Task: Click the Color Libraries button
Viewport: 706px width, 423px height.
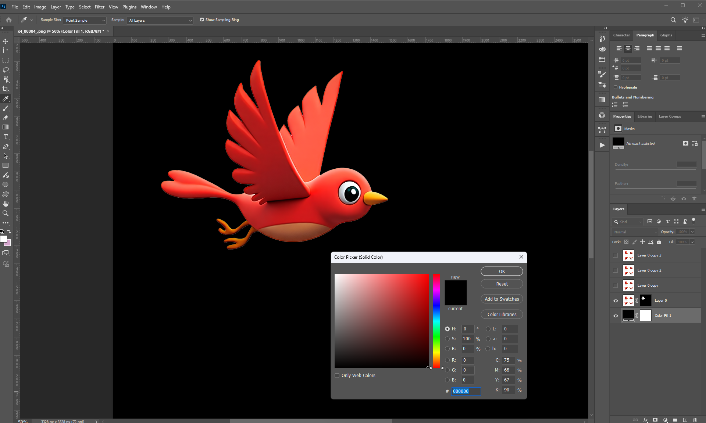Action: point(502,315)
